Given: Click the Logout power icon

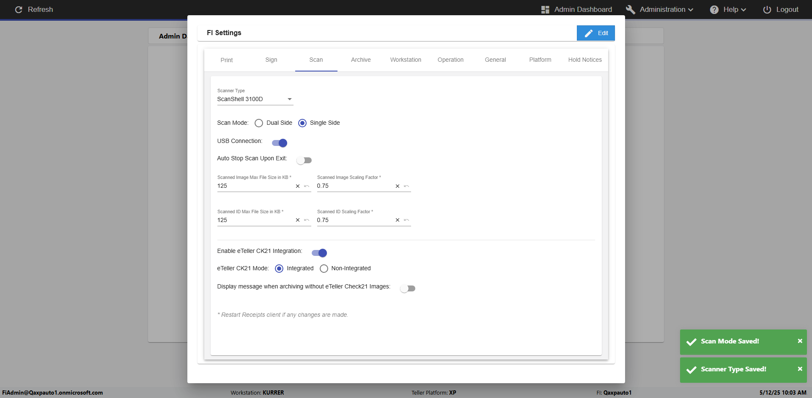Looking at the screenshot, I should coord(767,9).
